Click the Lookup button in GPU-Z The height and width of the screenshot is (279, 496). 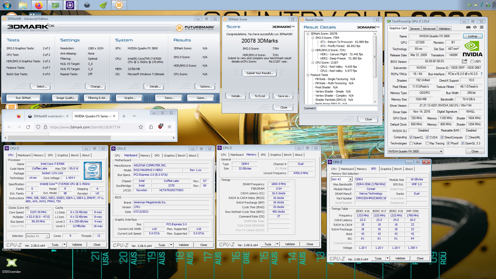click(472, 36)
